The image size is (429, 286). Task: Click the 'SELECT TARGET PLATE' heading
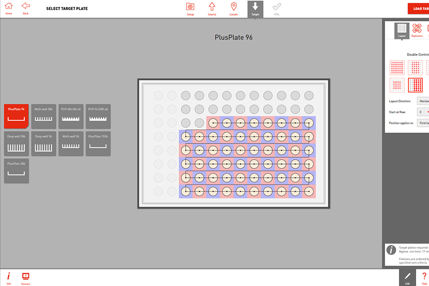67,9
